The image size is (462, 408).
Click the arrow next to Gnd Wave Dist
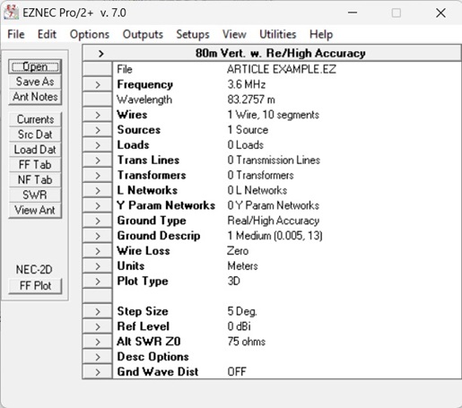click(x=98, y=372)
